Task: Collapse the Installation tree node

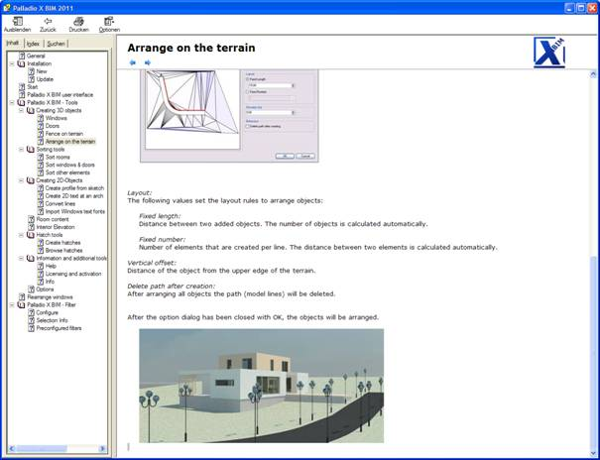Action: click(12, 63)
